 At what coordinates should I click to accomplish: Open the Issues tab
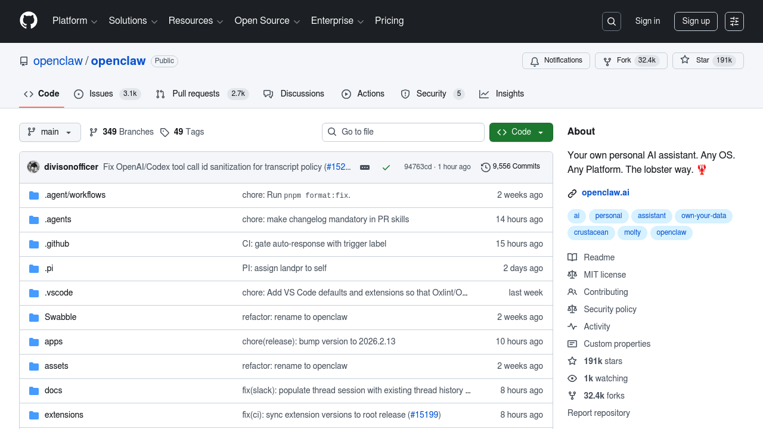tap(101, 94)
